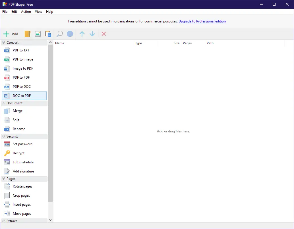Select the Image to PDF icon
This screenshot has height=229, width=294.
pos(7,68)
